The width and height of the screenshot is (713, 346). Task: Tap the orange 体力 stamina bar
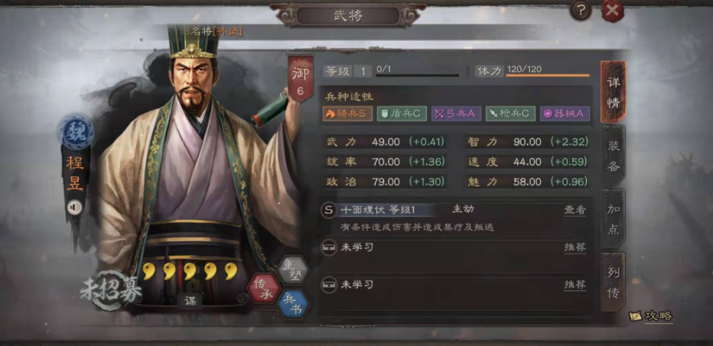548,75
